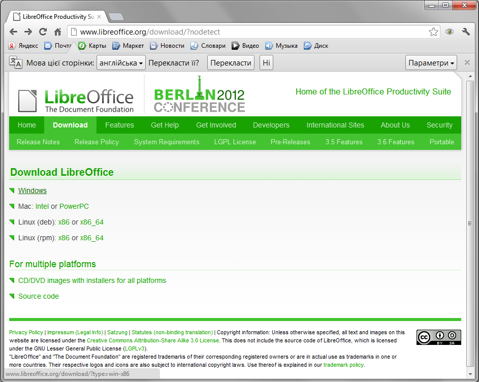Open the Chrome wrench menu
This screenshot has height=382, width=479.
[x=466, y=32]
